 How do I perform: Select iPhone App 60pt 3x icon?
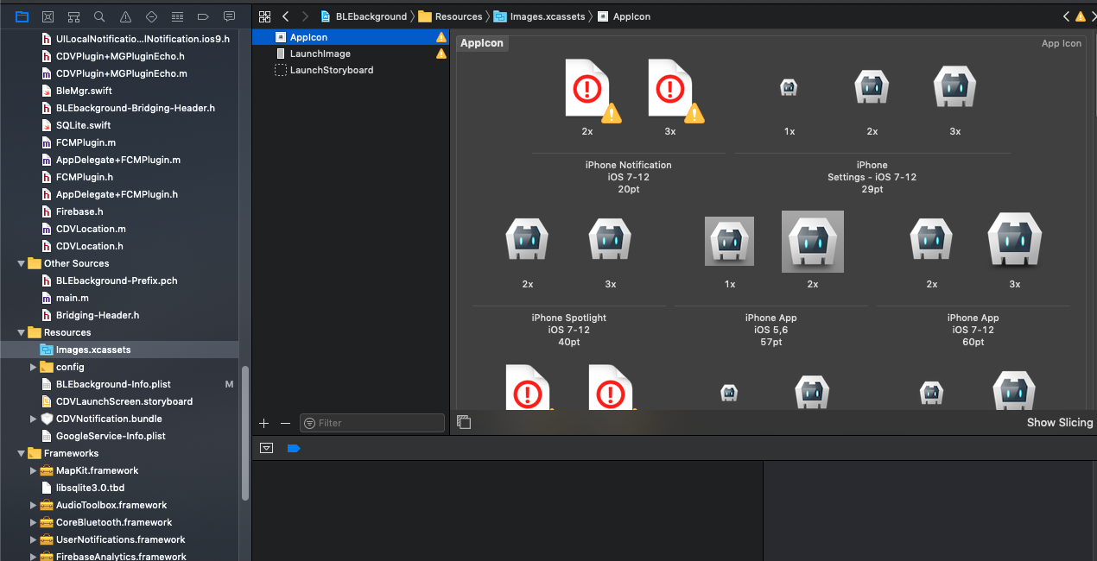point(1015,240)
